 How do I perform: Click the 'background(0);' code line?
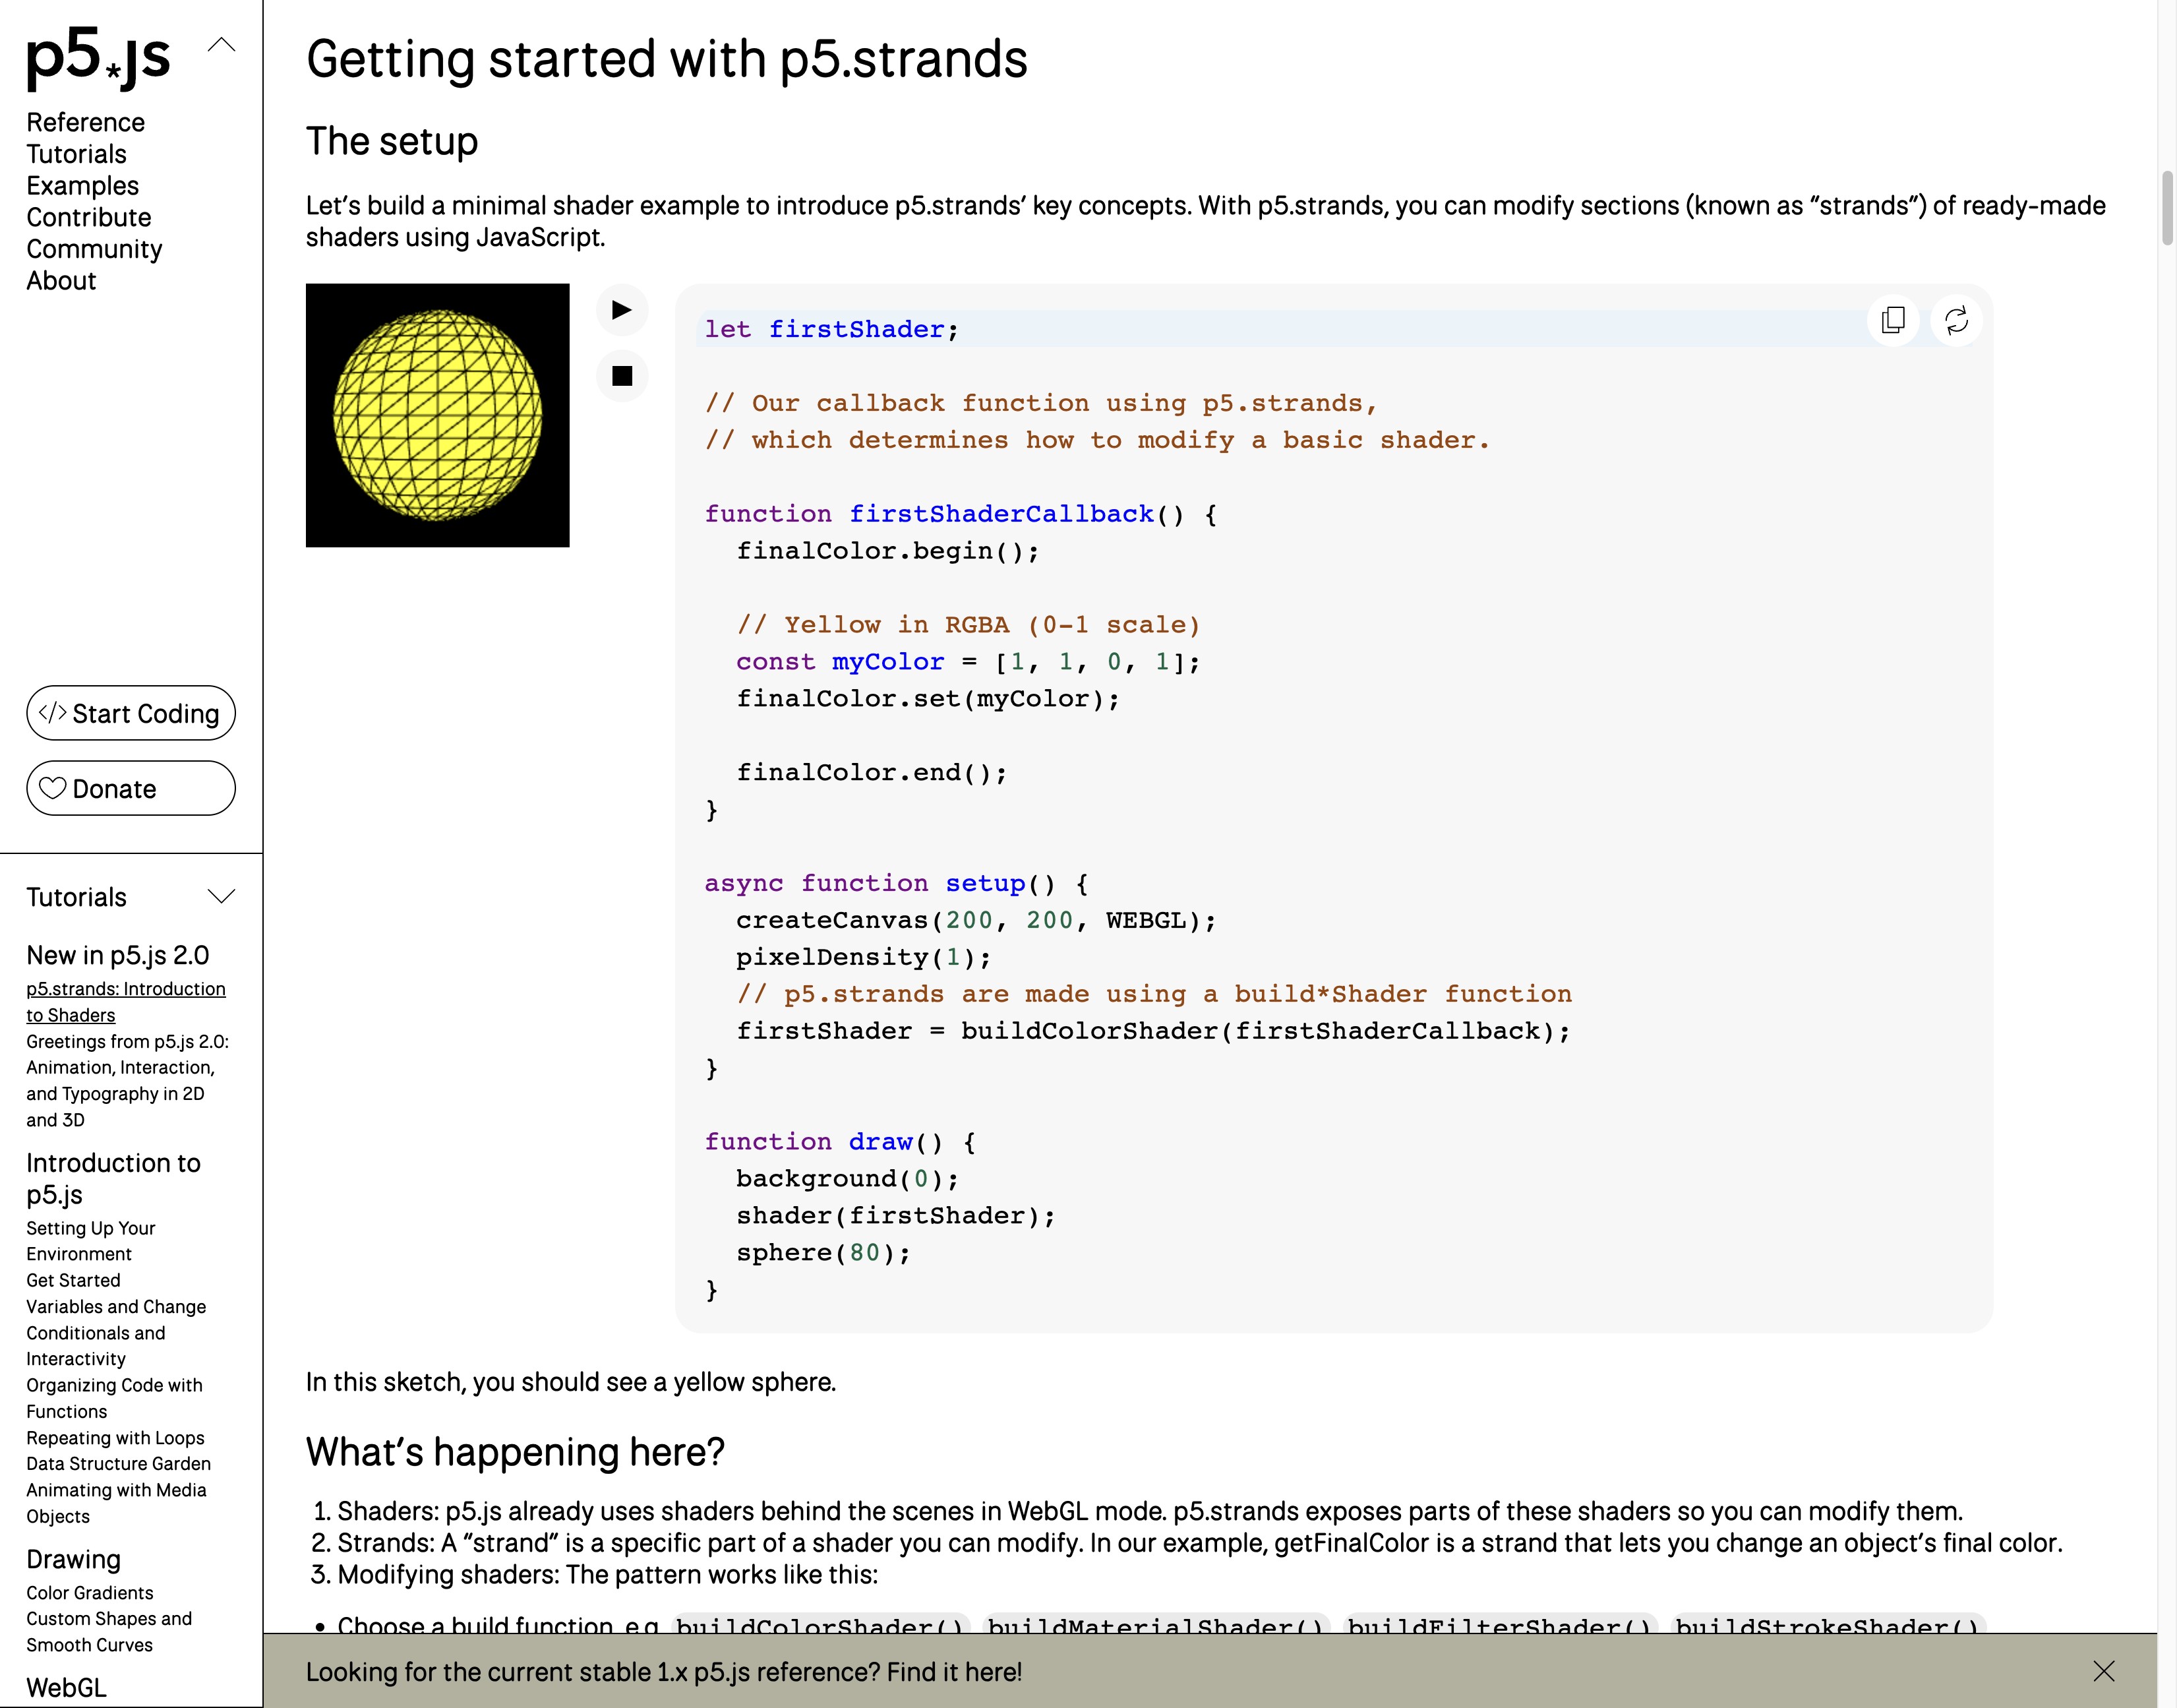point(848,1179)
